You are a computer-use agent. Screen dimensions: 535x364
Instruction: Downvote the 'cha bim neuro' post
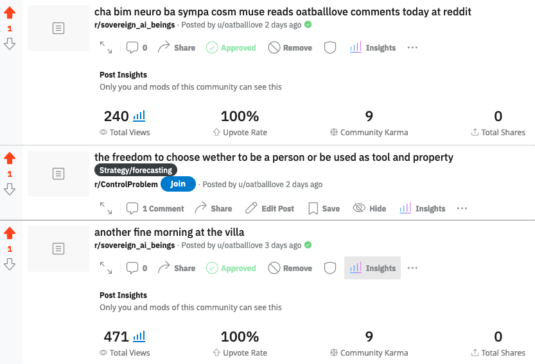(10, 44)
